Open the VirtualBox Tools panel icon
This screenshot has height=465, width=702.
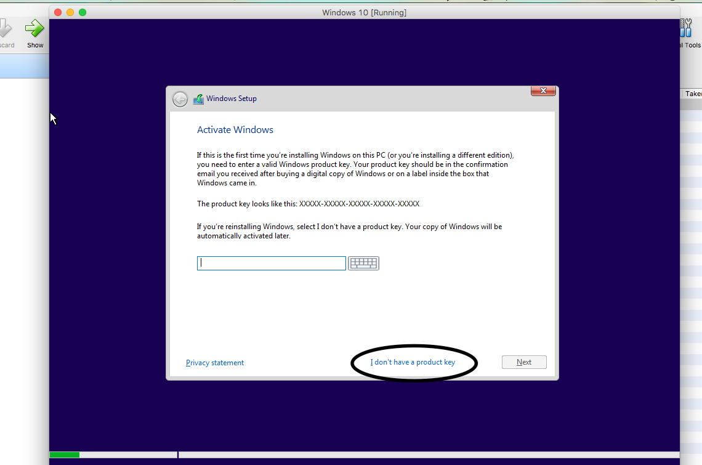686,28
